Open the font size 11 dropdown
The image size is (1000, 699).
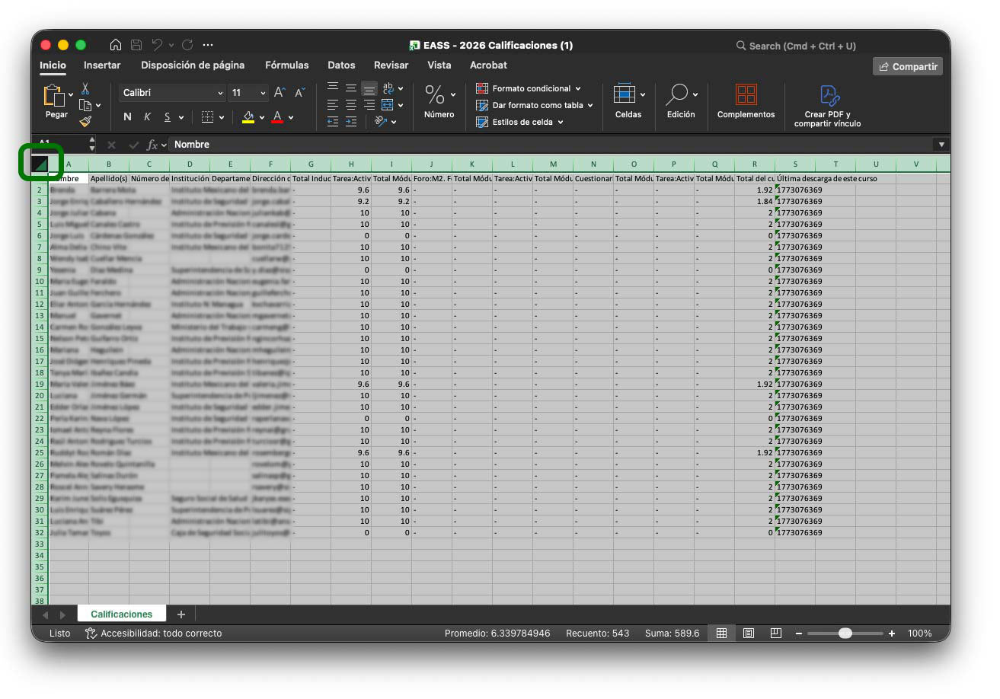point(263,91)
